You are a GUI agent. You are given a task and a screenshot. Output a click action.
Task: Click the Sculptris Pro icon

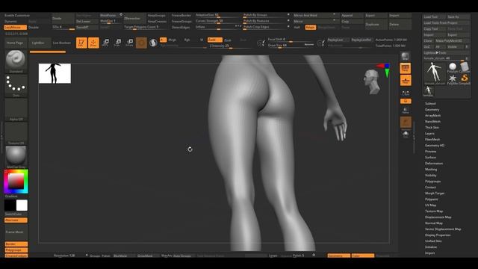(x=153, y=43)
